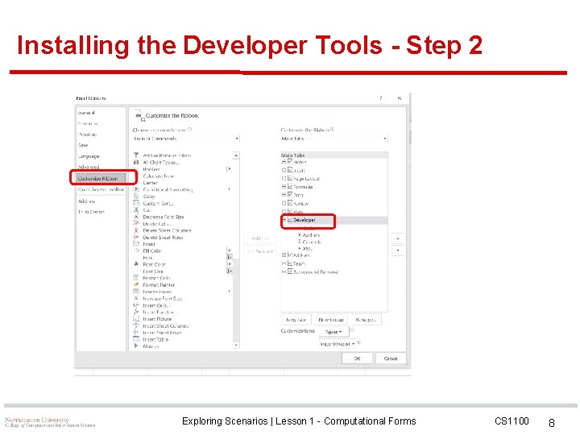Image resolution: width=580 pixels, height=435 pixels.
Task: Click the Copy command icon
Action: point(136,196)
